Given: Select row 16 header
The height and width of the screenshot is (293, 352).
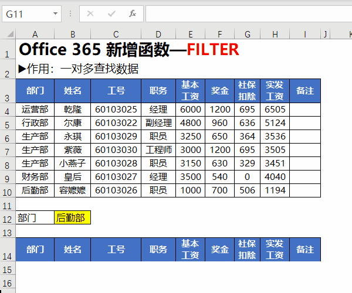Looking at the screenshot, I should click(8, 281).
